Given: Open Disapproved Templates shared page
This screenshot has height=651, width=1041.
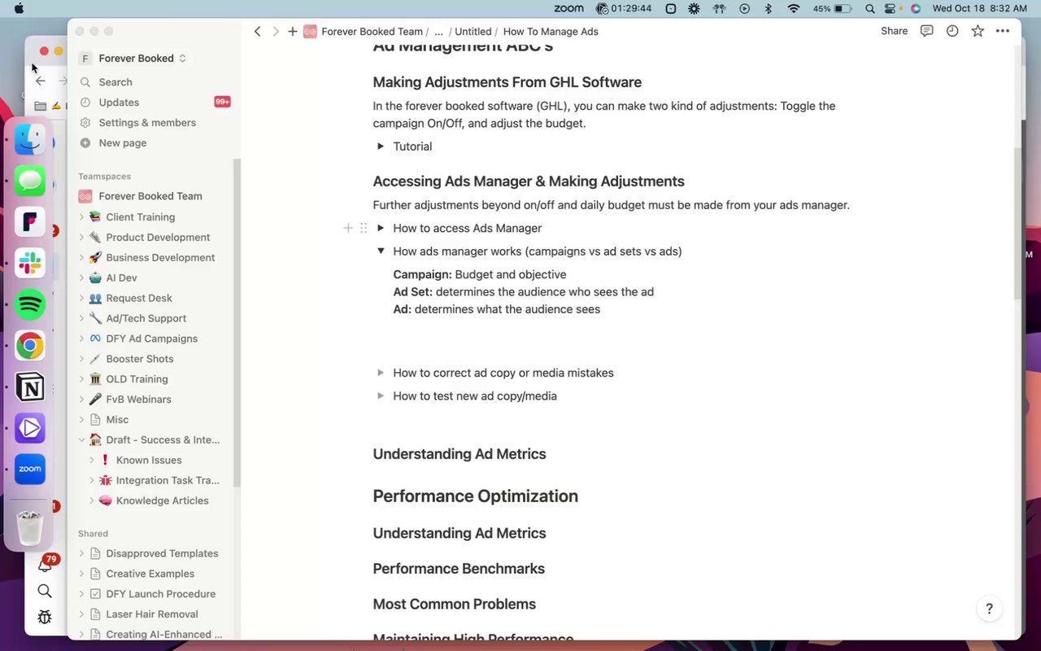Looking at the screenshot, I should [162, 553].
